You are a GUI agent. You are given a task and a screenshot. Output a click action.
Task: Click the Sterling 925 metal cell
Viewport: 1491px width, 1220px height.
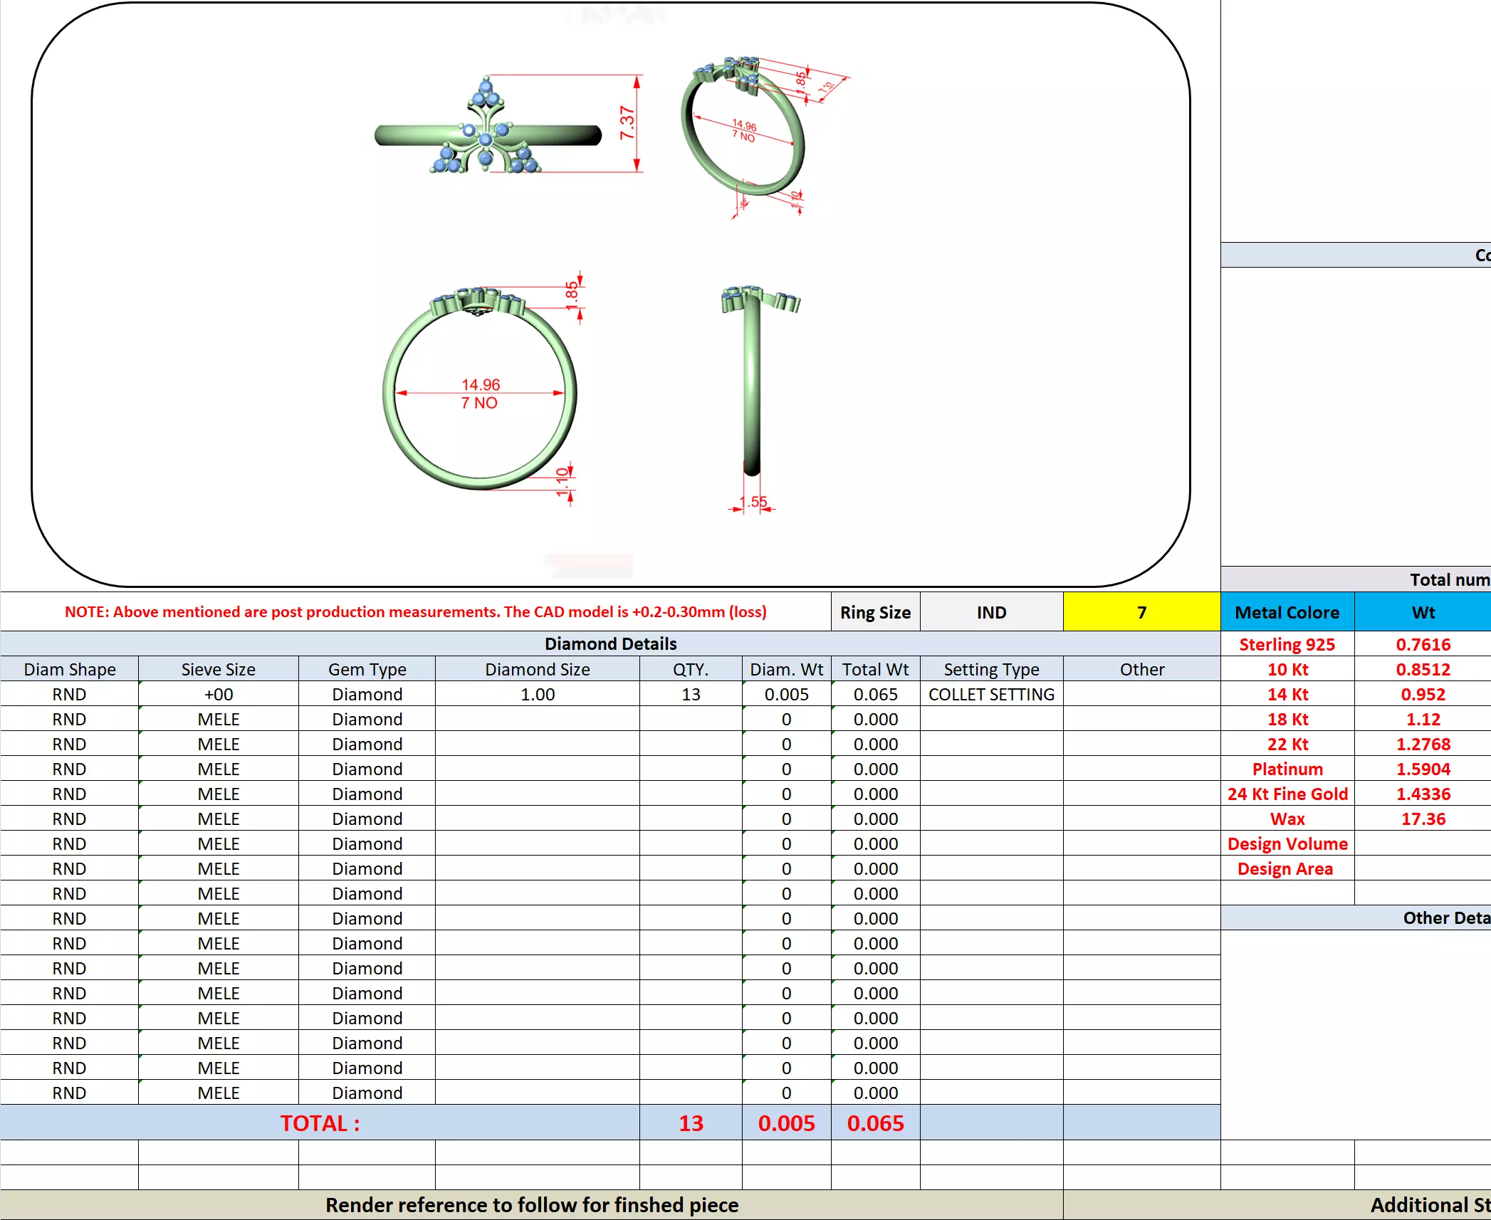pos(1287,644)
